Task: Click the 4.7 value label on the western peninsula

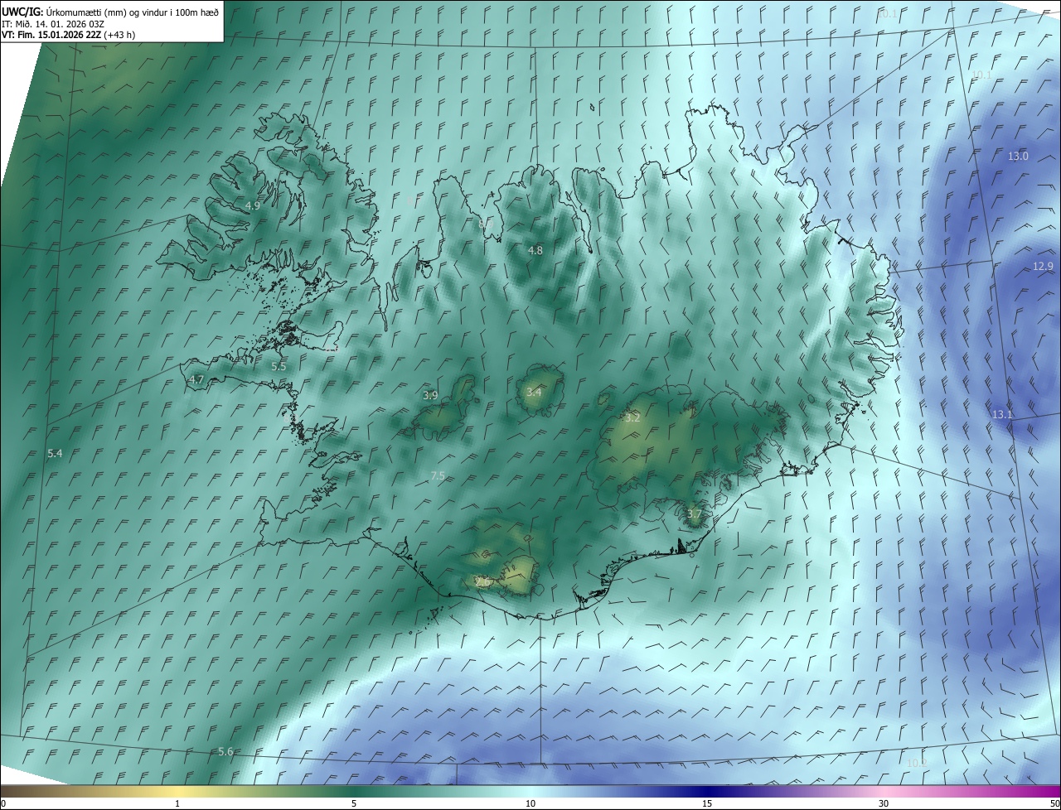Action: (196, 379)
